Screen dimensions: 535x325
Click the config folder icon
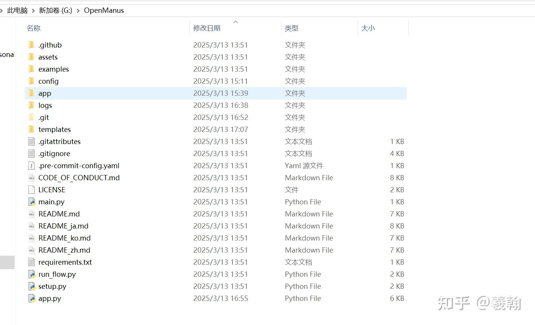(31, 81)
